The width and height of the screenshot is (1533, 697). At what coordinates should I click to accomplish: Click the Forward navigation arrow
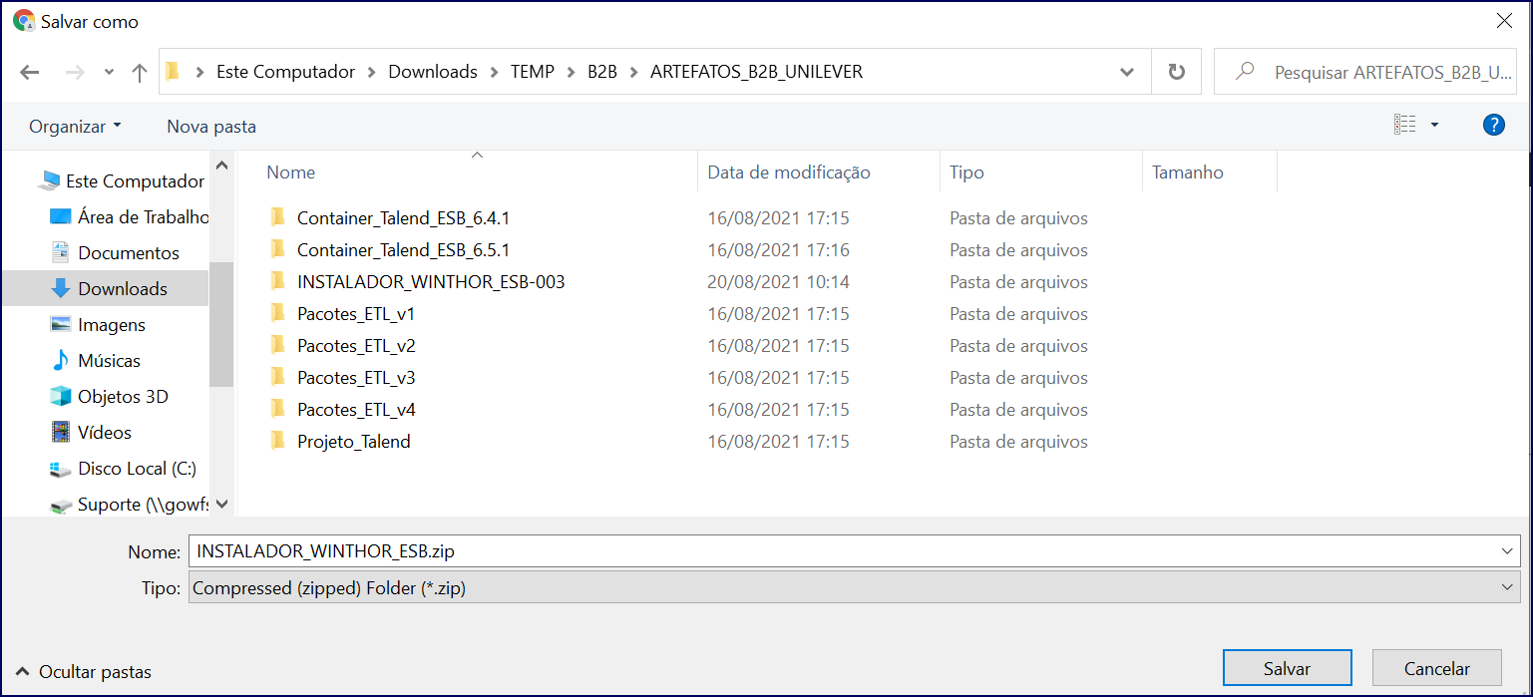tap(74, 72)
